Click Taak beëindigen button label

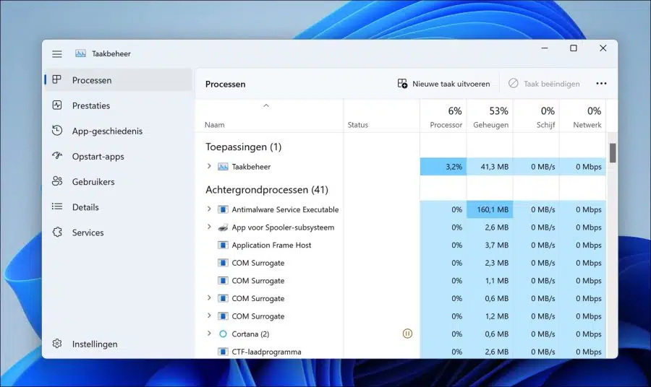(551, 84)
